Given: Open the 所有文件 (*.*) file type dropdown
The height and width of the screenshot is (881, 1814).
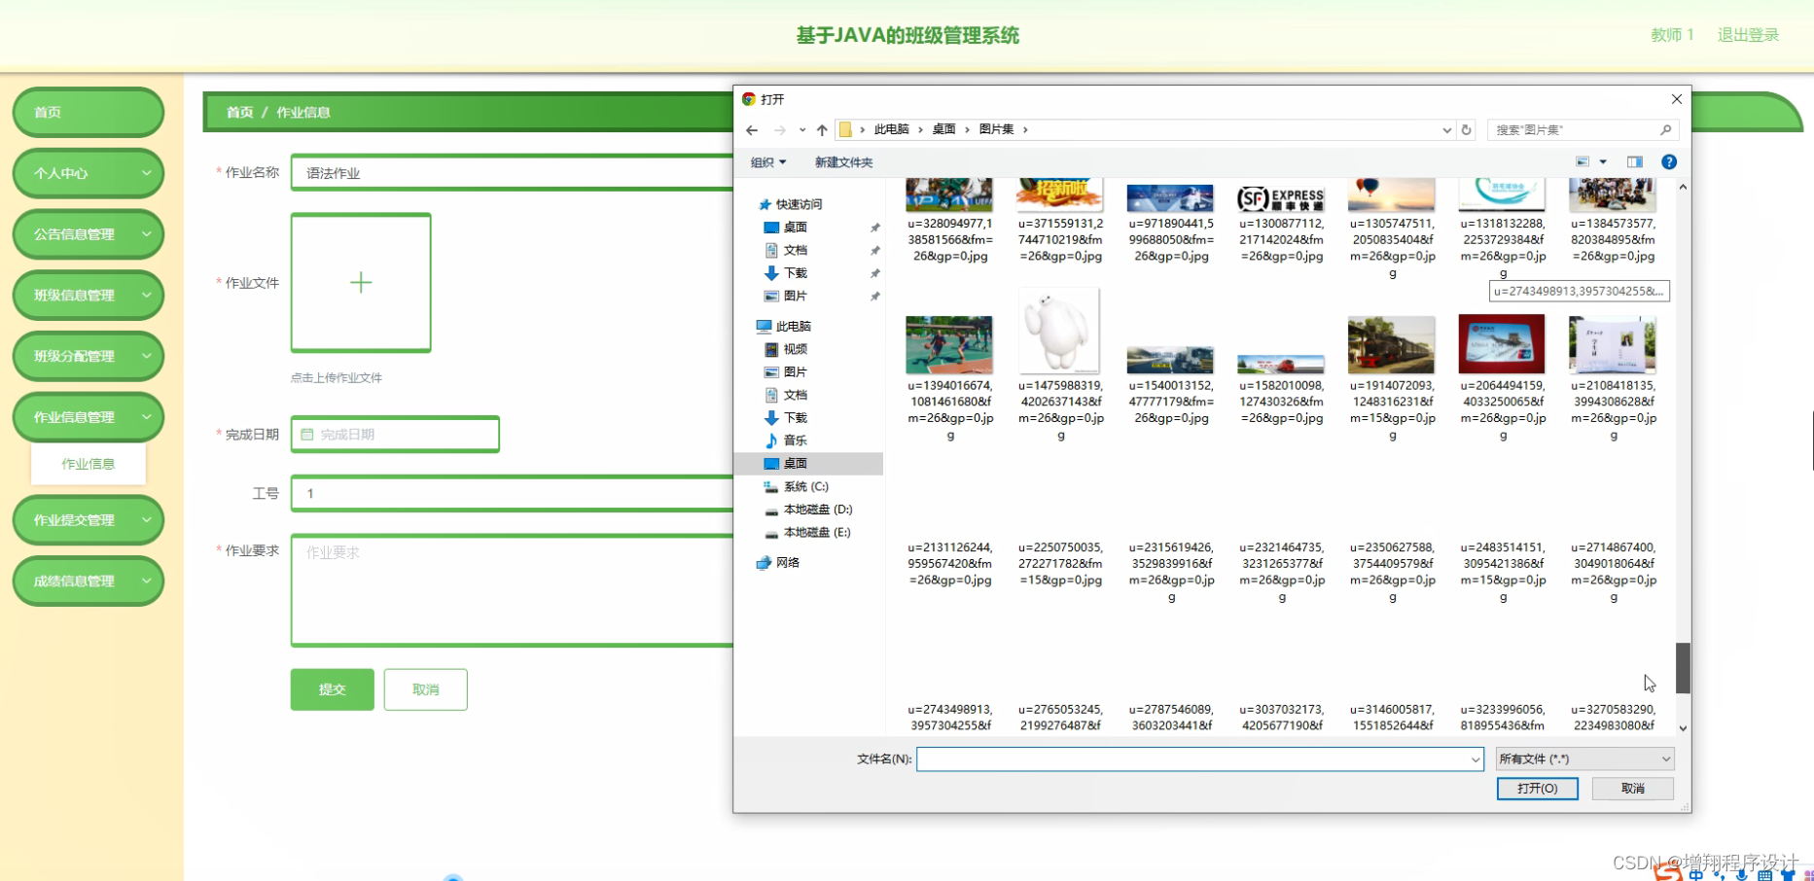Looking at the screenshot, I should [1583, 758].
